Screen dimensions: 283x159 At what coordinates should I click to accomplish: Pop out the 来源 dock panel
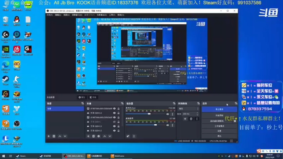(122, 104)
